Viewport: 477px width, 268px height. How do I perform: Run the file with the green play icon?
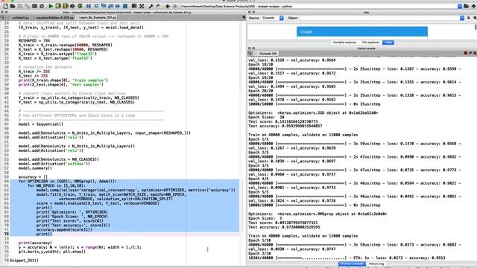point(51,6)
